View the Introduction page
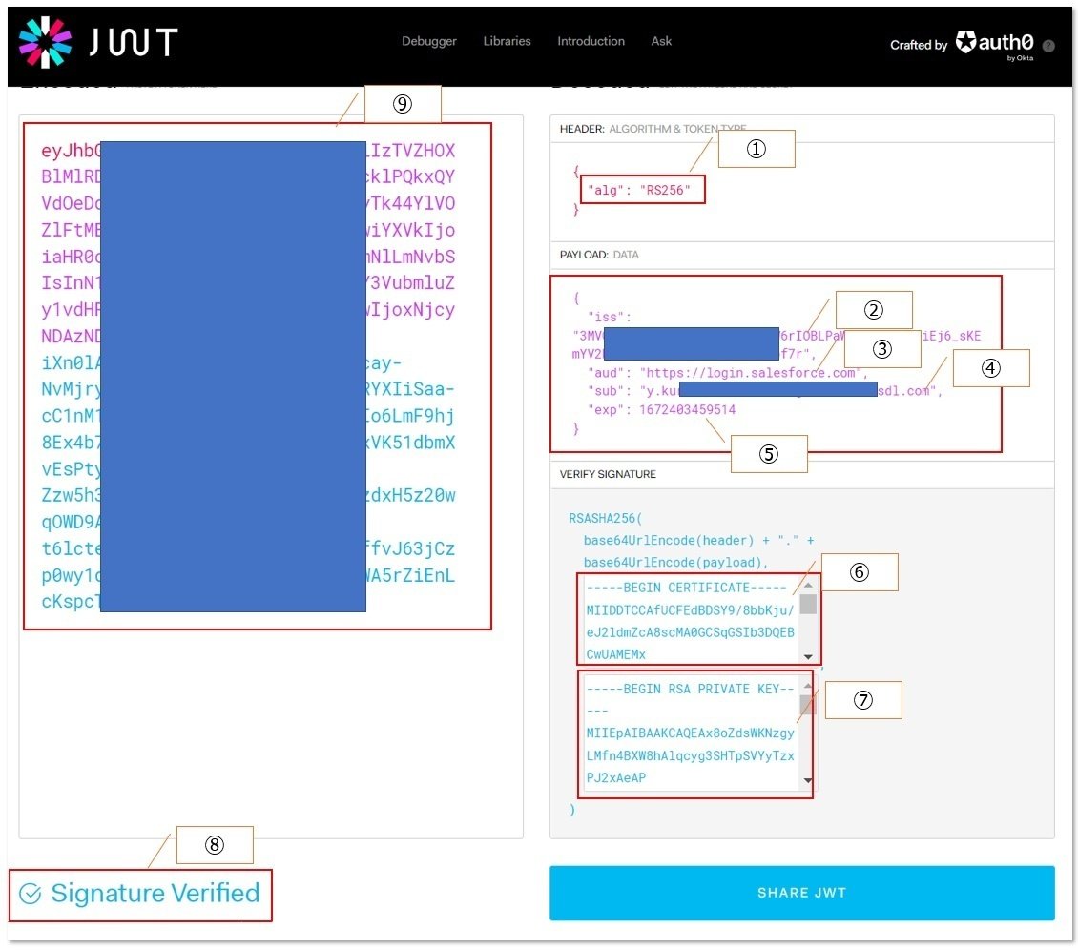Viewport: 1078px width, 950px height. click(x=591, y=41)
